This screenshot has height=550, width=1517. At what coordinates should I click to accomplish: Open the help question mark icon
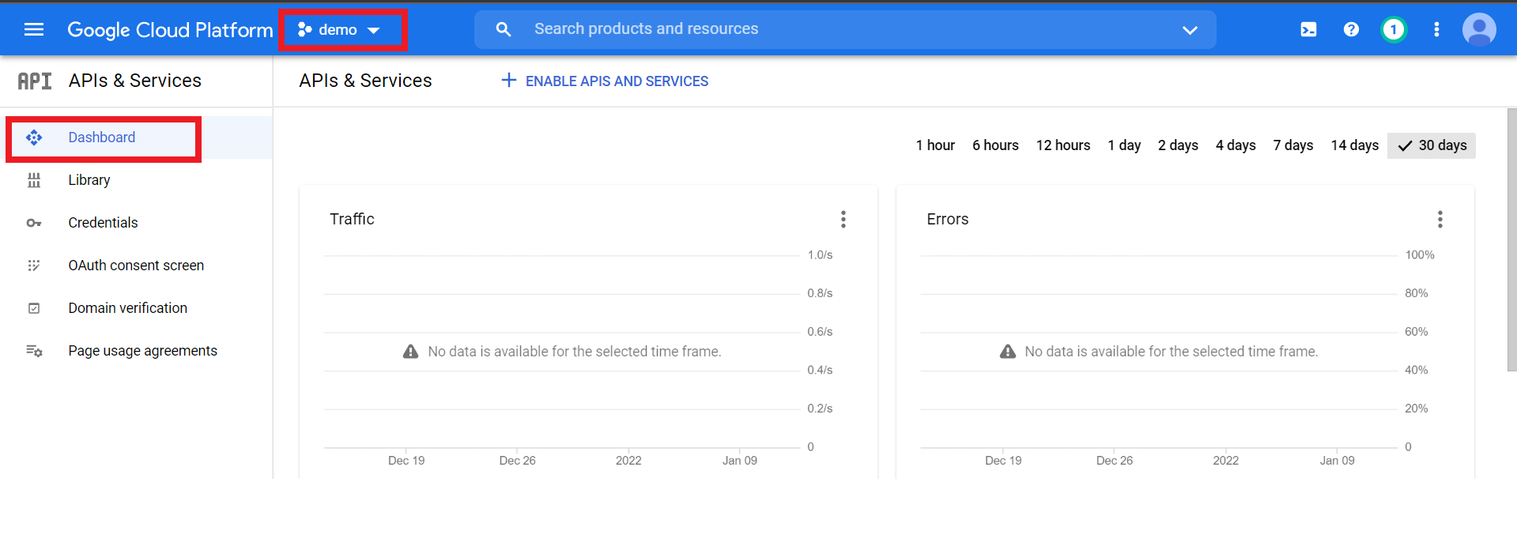point(1351,29)
